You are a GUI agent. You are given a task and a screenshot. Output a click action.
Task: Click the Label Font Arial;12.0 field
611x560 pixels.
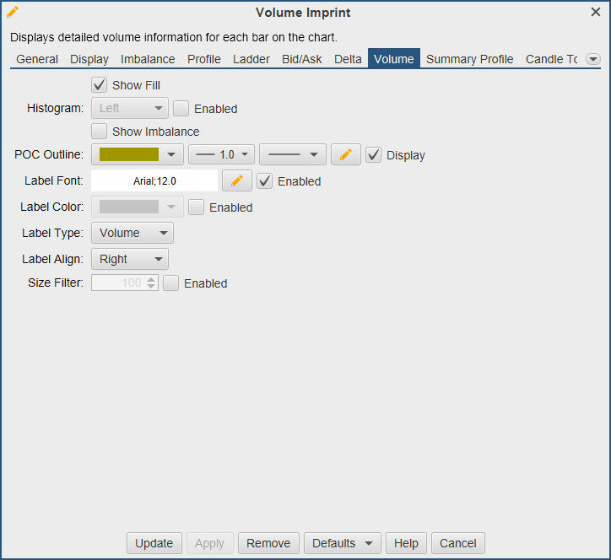click(x=154, y=181)
